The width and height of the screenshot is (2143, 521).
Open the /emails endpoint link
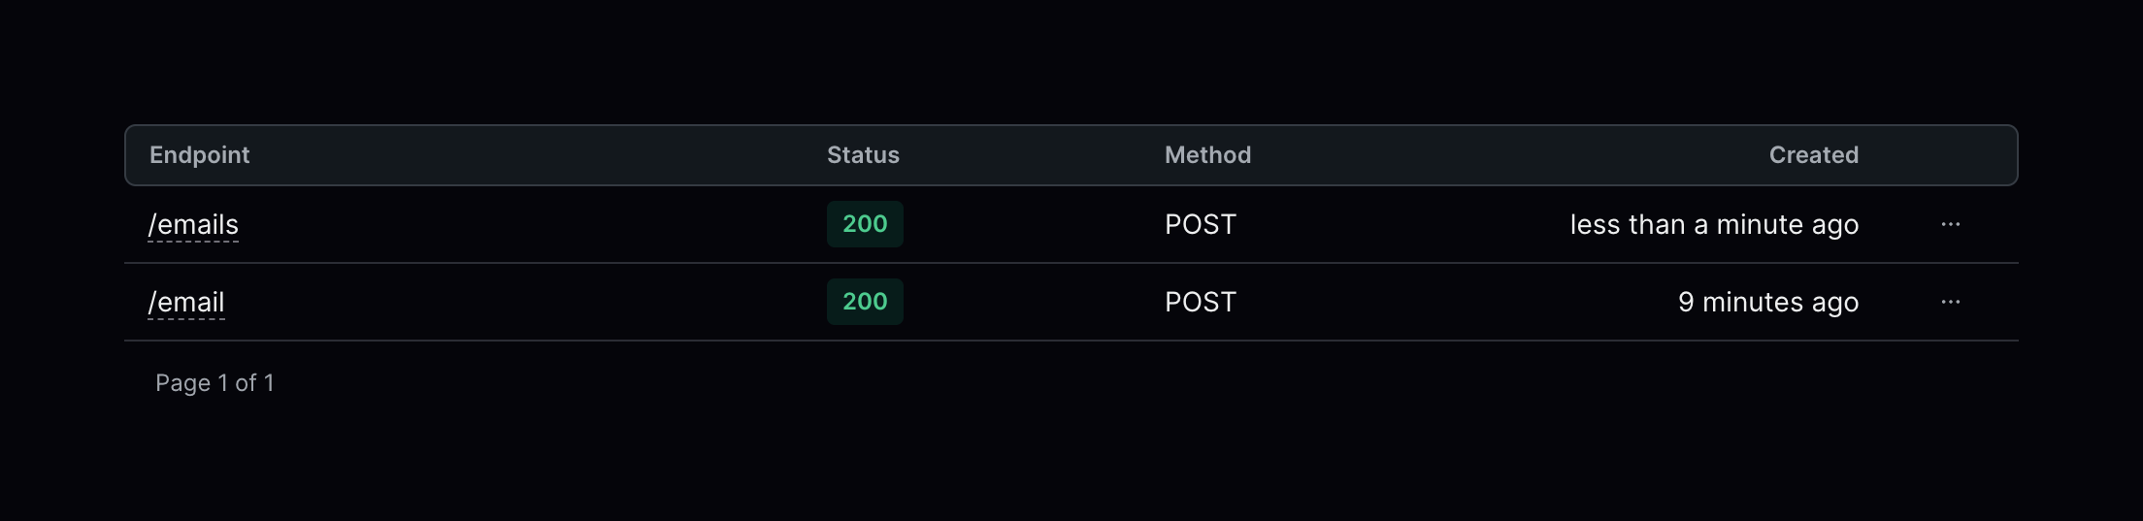click(x=193, y=225)
